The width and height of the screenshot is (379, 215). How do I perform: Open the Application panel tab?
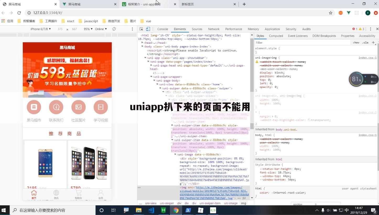272,29
